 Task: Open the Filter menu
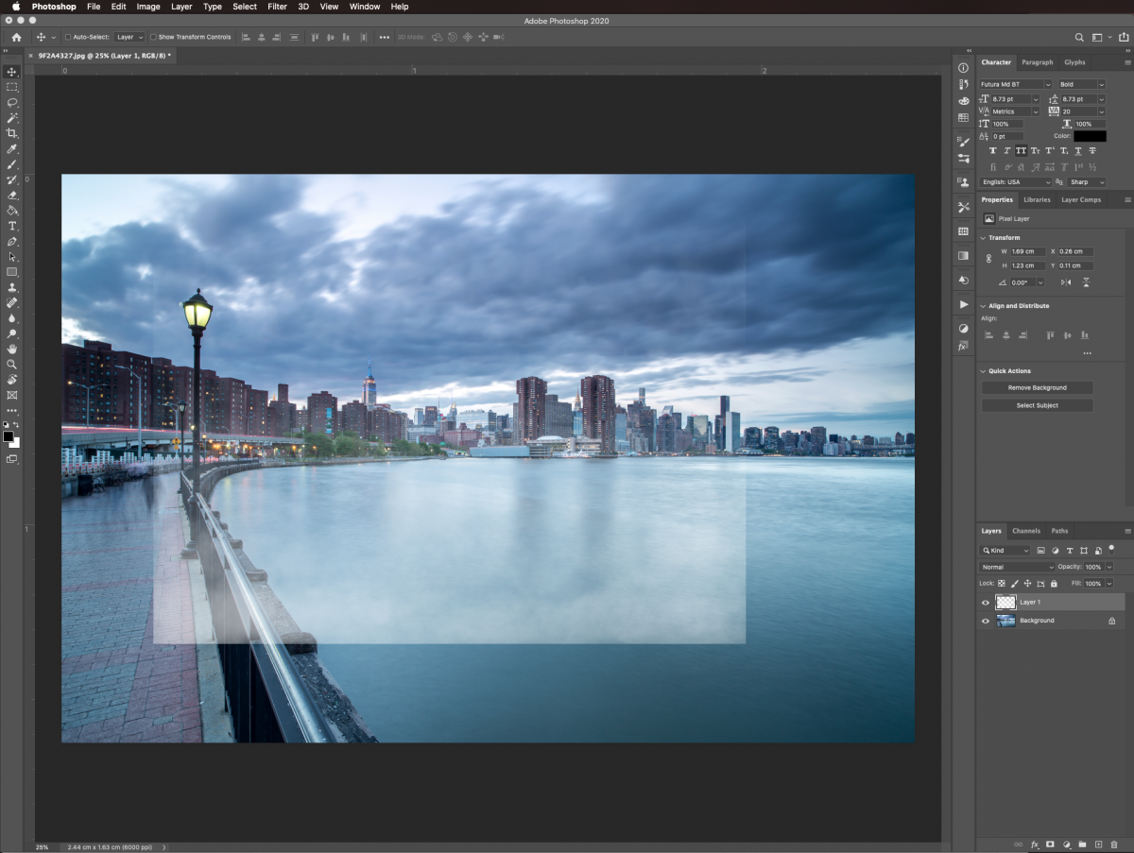click(x=277, y=7)
